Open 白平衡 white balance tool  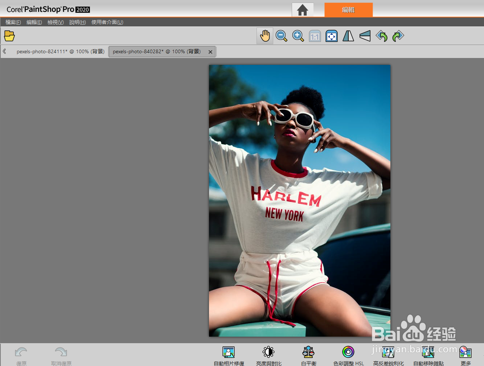tap(309, 356)
